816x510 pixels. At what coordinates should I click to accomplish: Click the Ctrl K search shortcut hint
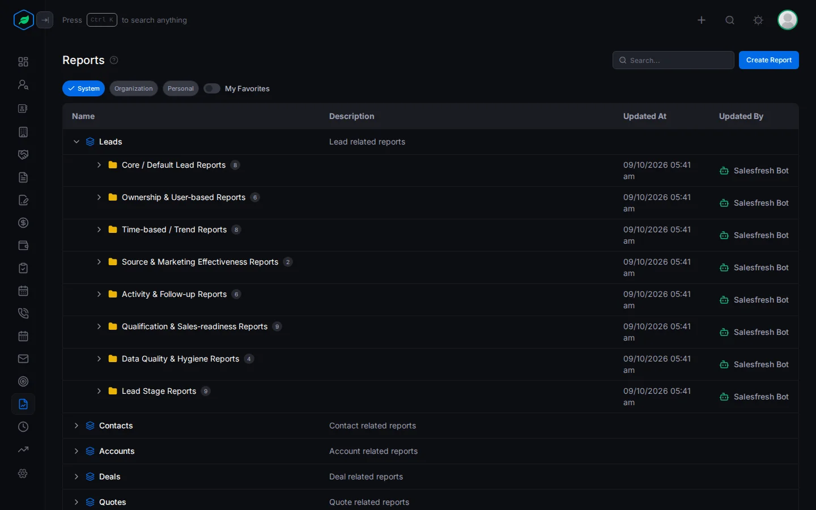[x=102, y=20]
